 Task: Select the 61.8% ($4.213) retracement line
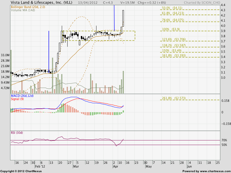172,13
